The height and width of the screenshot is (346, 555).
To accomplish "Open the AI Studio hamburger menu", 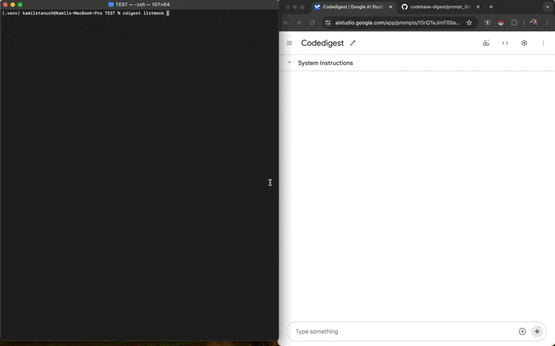I will (x=289, y=43).
